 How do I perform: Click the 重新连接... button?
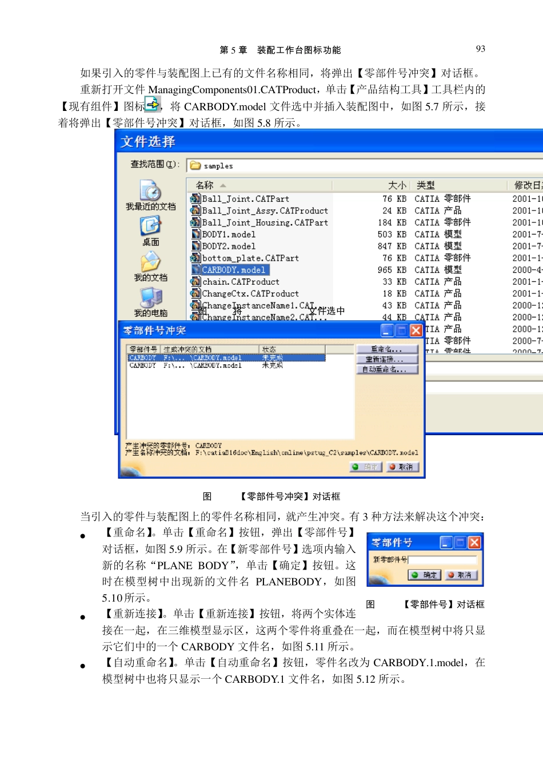click(387, 359)
